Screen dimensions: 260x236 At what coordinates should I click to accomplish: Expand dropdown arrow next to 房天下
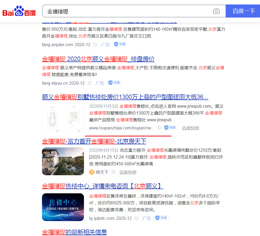coord(113,172)
